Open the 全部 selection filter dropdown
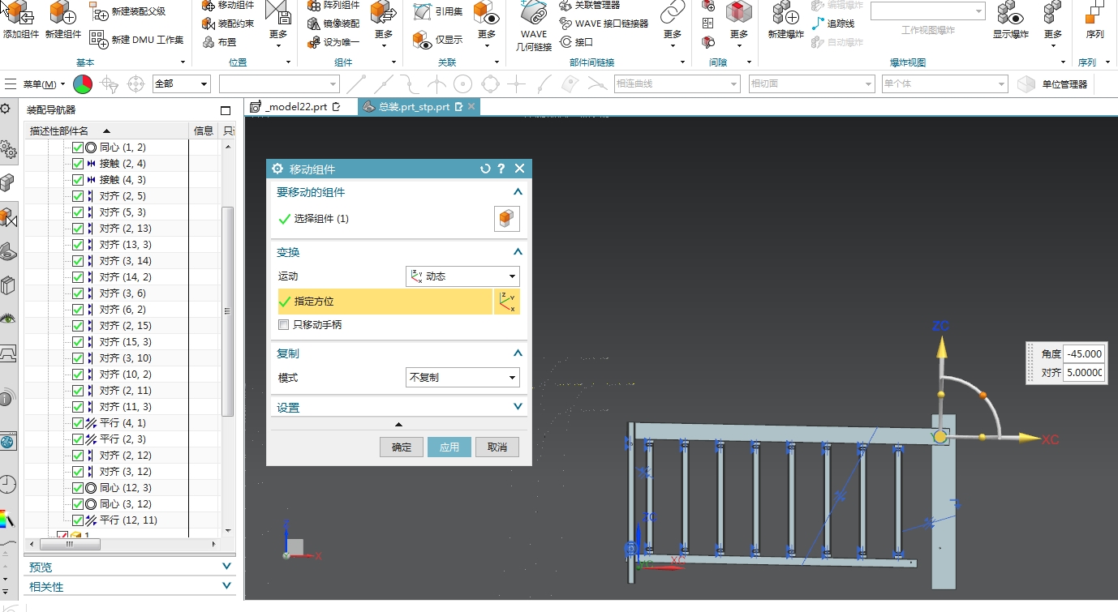 tap(182, 83)
